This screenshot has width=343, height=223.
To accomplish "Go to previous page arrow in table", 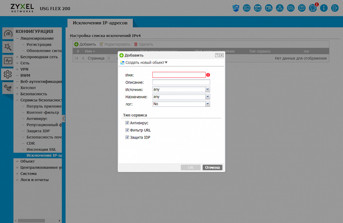I will coord(83,58).
